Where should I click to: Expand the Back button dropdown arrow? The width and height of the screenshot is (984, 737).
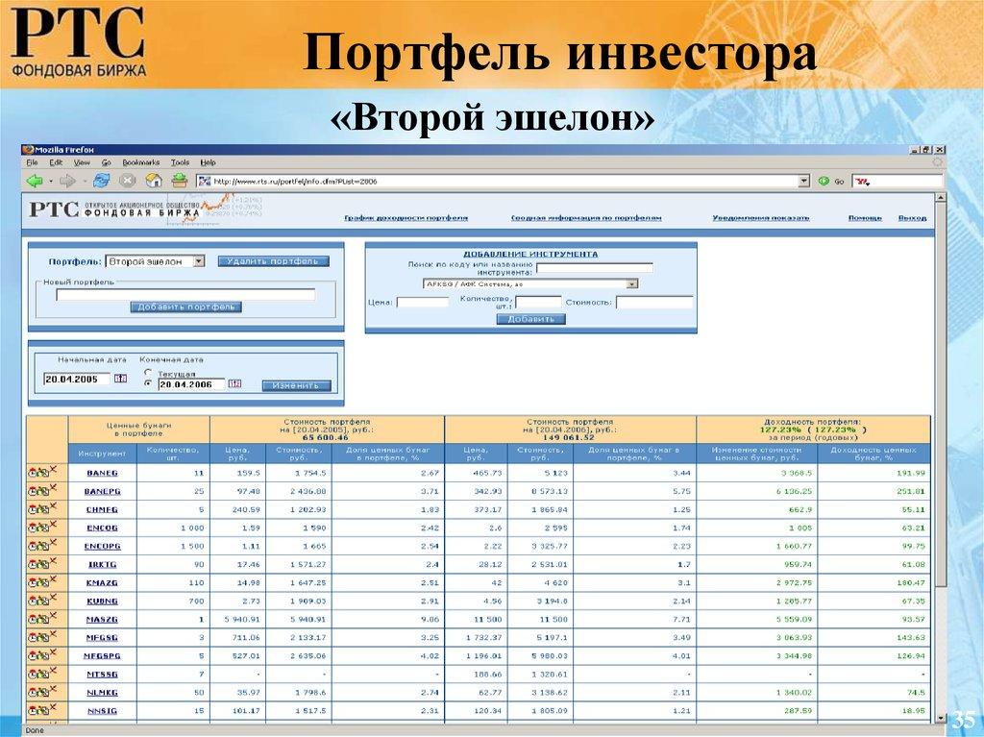pyautogui.click(x=50, y=183)
